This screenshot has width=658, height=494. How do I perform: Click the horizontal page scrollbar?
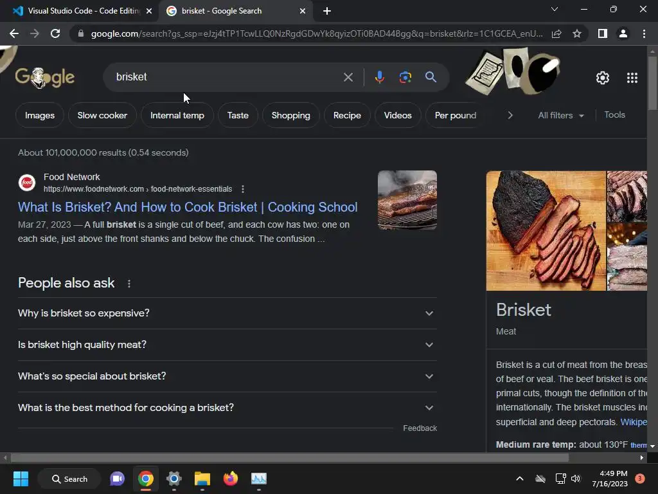click(290, 457)
